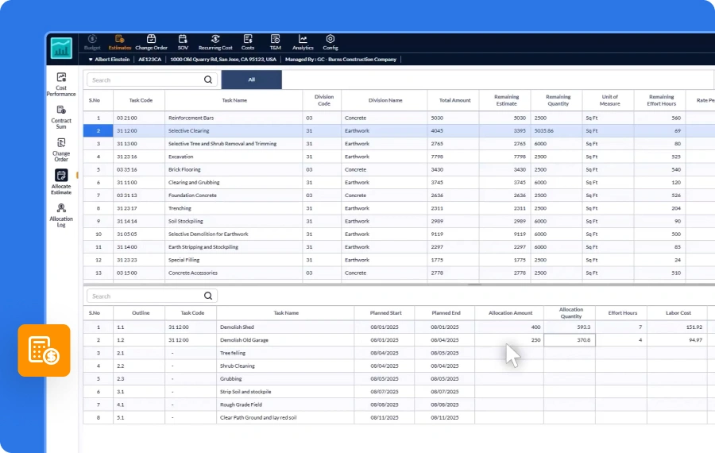Screen dimensions: 715x453
Task: Click the lower table search magnifier
Action: 208,296
